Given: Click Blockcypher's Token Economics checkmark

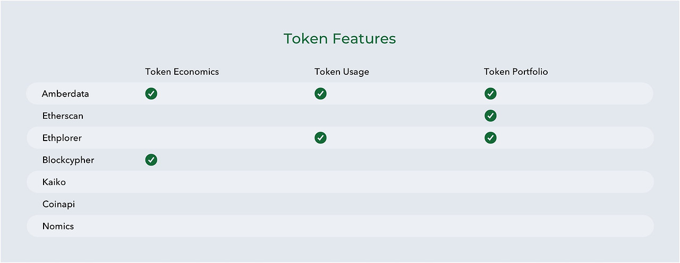Looking at the screenshot, I should pyautogui.click(x=151, y=160).
